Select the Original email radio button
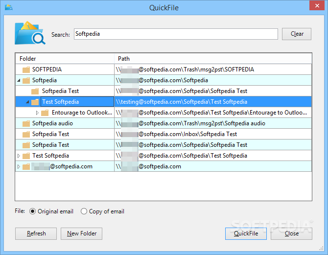Image resolution: width=328 pixels, height=255 pixels. point(32,211)
